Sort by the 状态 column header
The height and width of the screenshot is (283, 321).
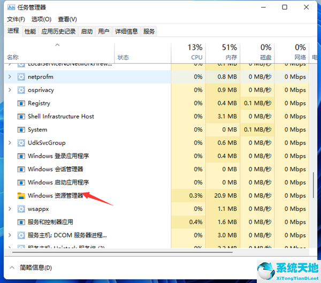tap(143, 52)
